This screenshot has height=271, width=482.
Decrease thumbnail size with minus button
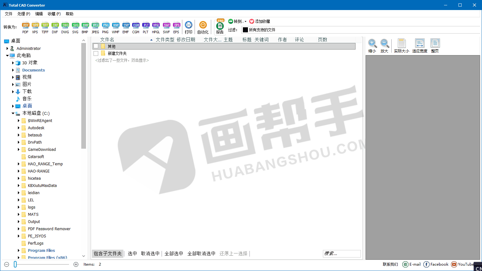coord(7,264)
